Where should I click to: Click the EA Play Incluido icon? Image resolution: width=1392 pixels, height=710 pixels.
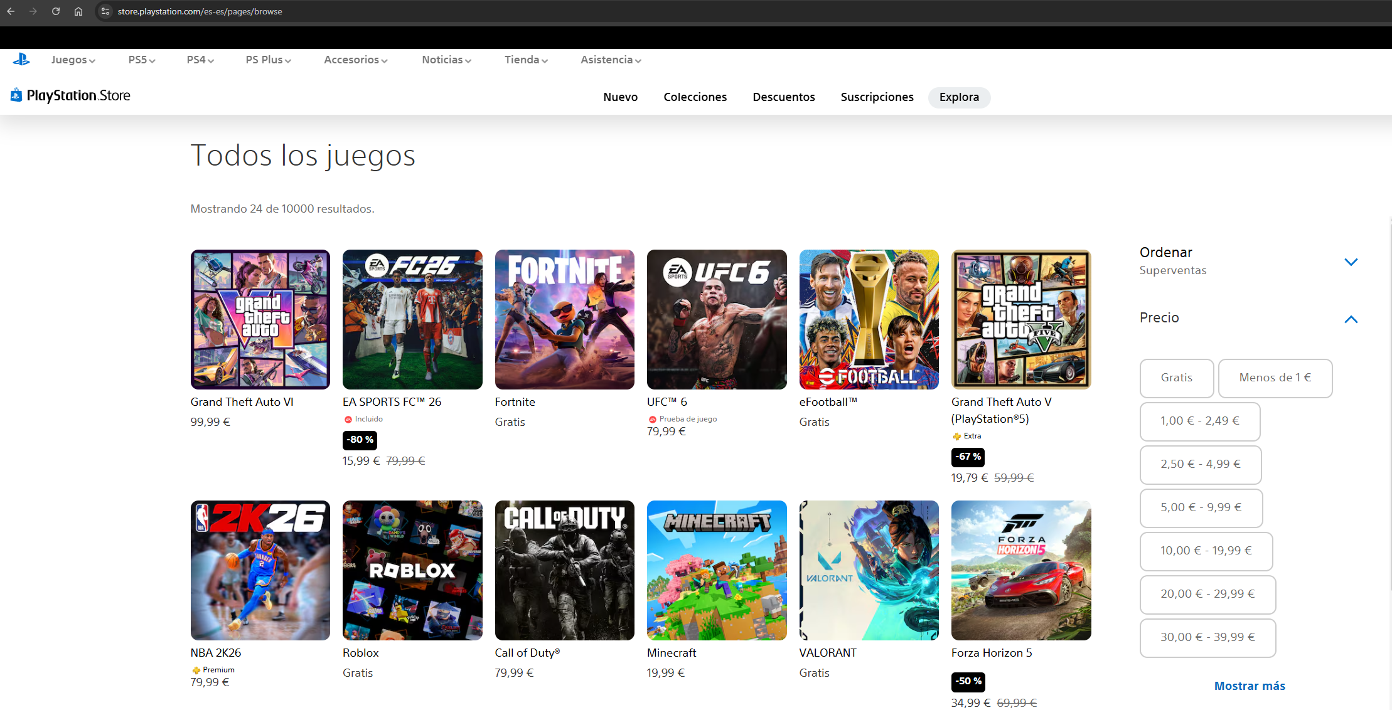[348, 420]
